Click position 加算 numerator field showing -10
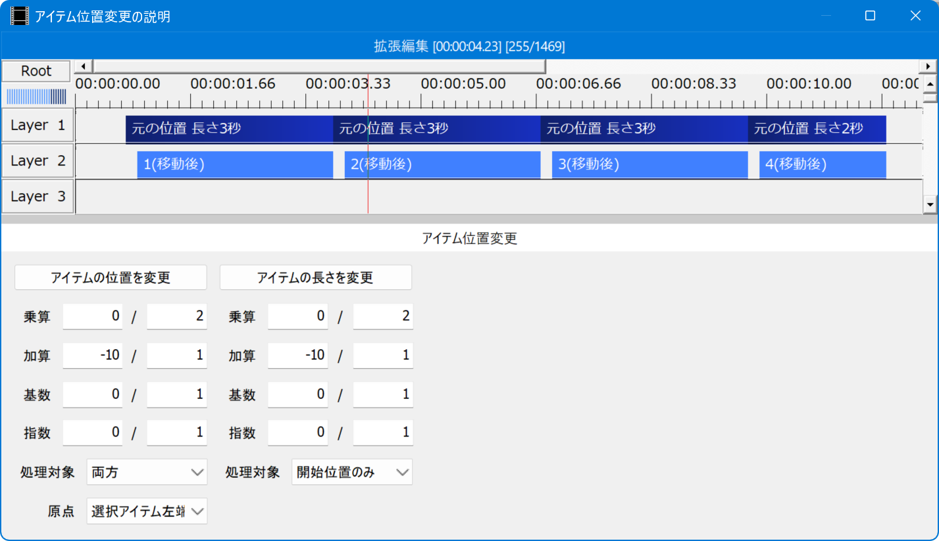 93,356
